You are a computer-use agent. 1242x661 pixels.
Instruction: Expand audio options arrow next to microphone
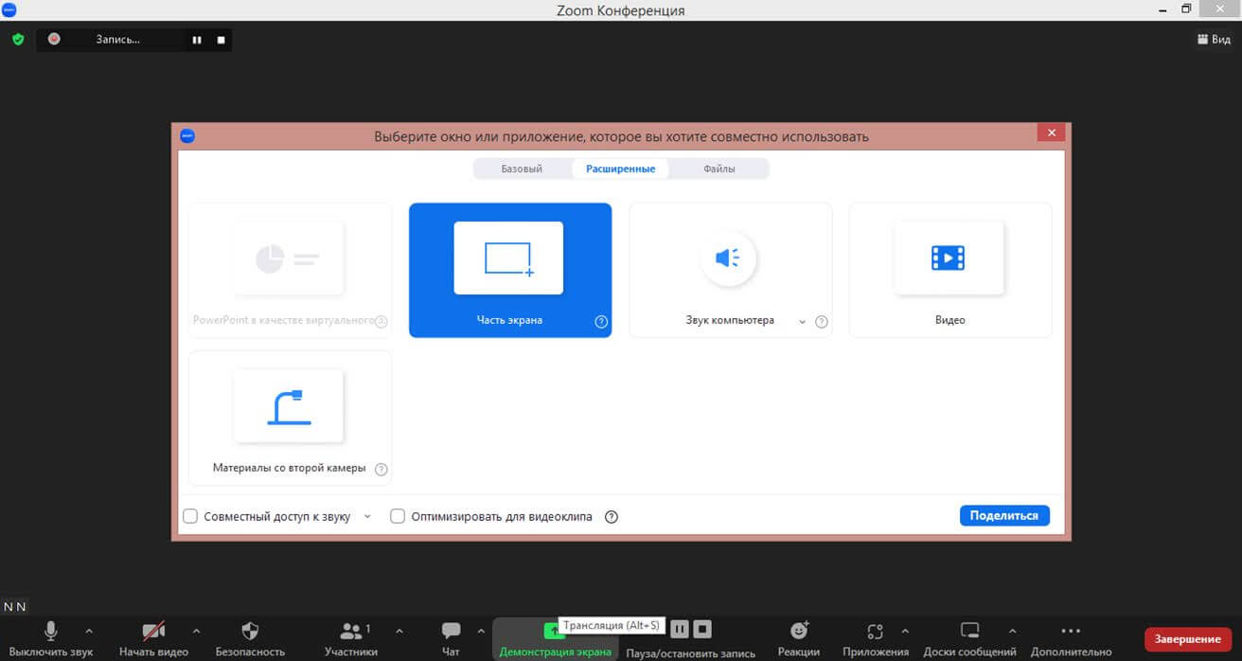[x=89, y=631]
